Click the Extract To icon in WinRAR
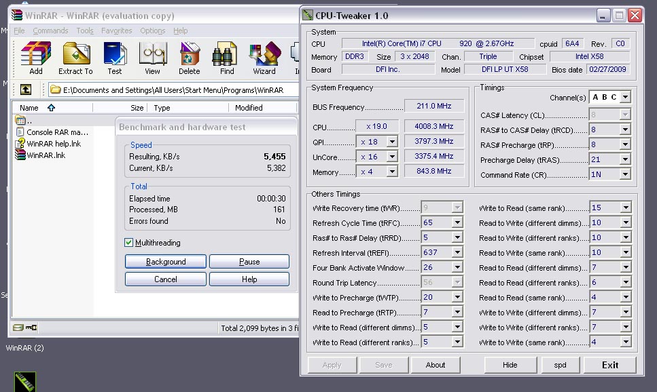Viewport: 657px width, 392px height. coord(76,58)
